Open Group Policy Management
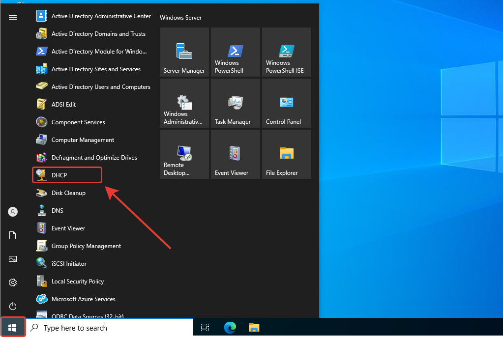This screenshot has width=503, height=337. tap(86, 246)
